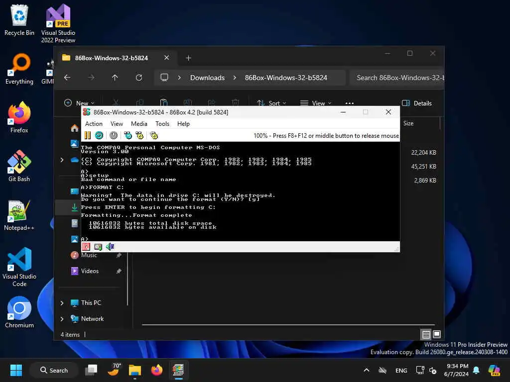Refresh the File Explorer folder

pos(139,78)
